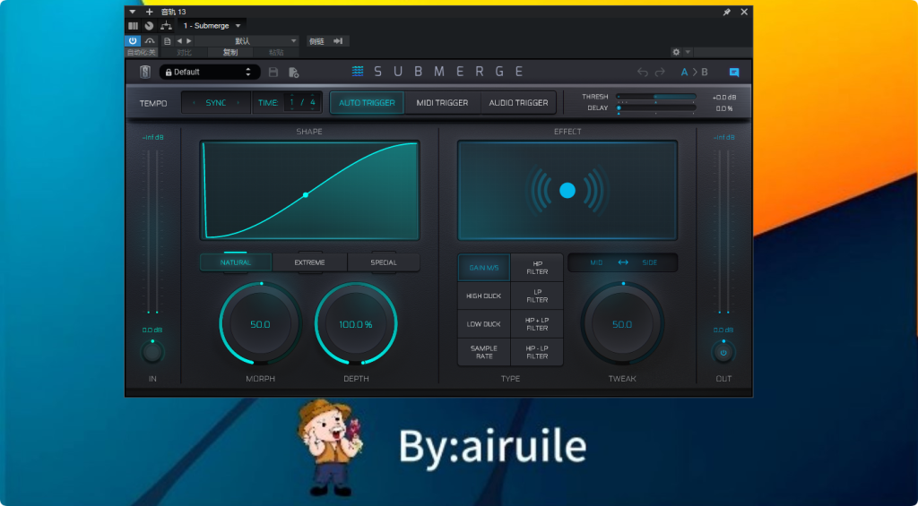Click the MID ↔ SIDE selector

[623, 262]
